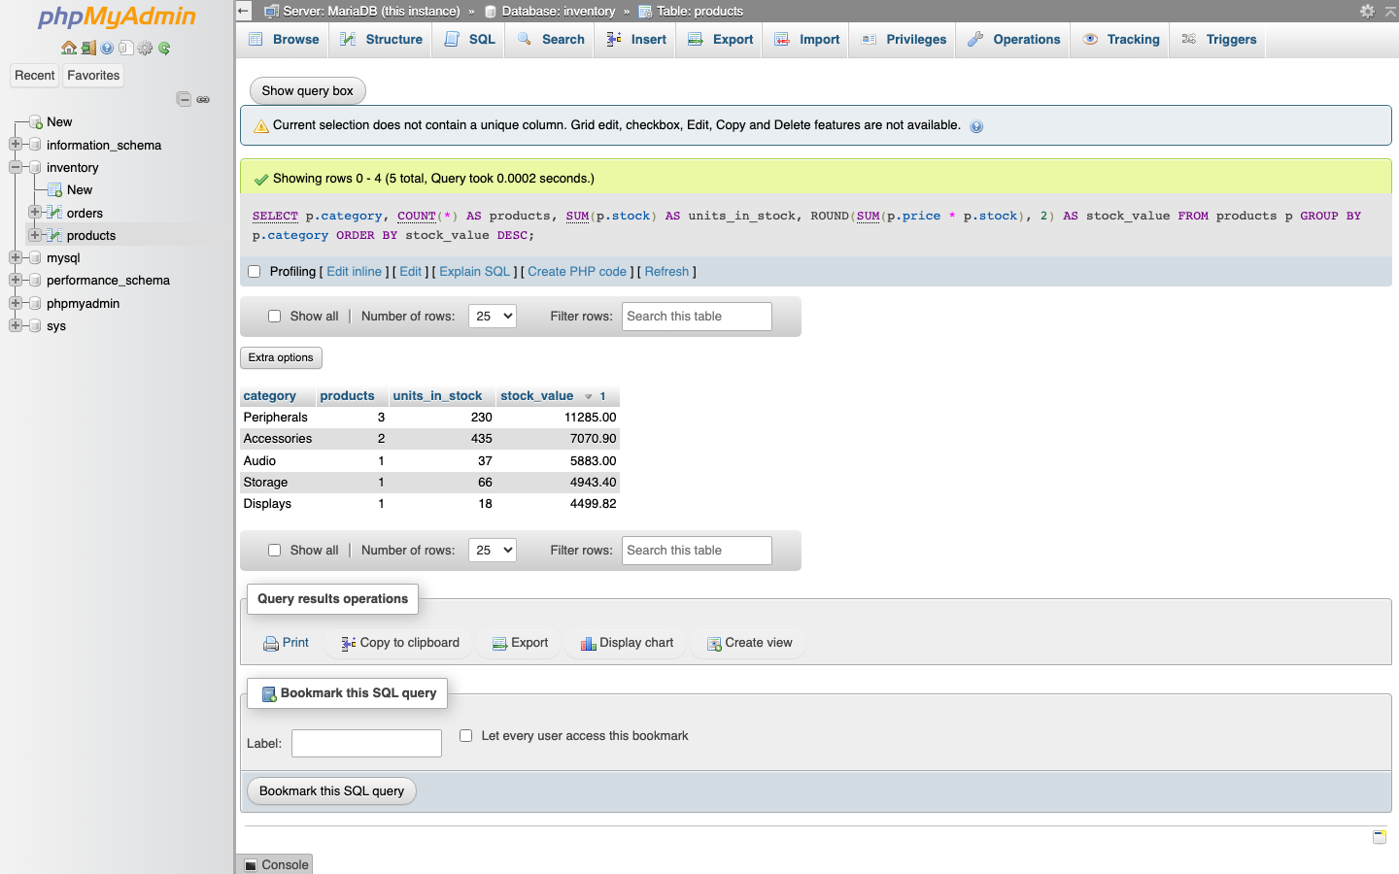Open phpMyAdmin documentation help icon in sidebar
The width and height of the screenshot is (1399, 874).
[x=107, y=48]
